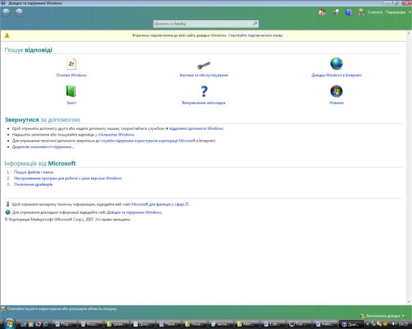This screenshot has width=412, height=329.
Task: Switch to 'Доку...' taskbar button
Action: (143, 325)
